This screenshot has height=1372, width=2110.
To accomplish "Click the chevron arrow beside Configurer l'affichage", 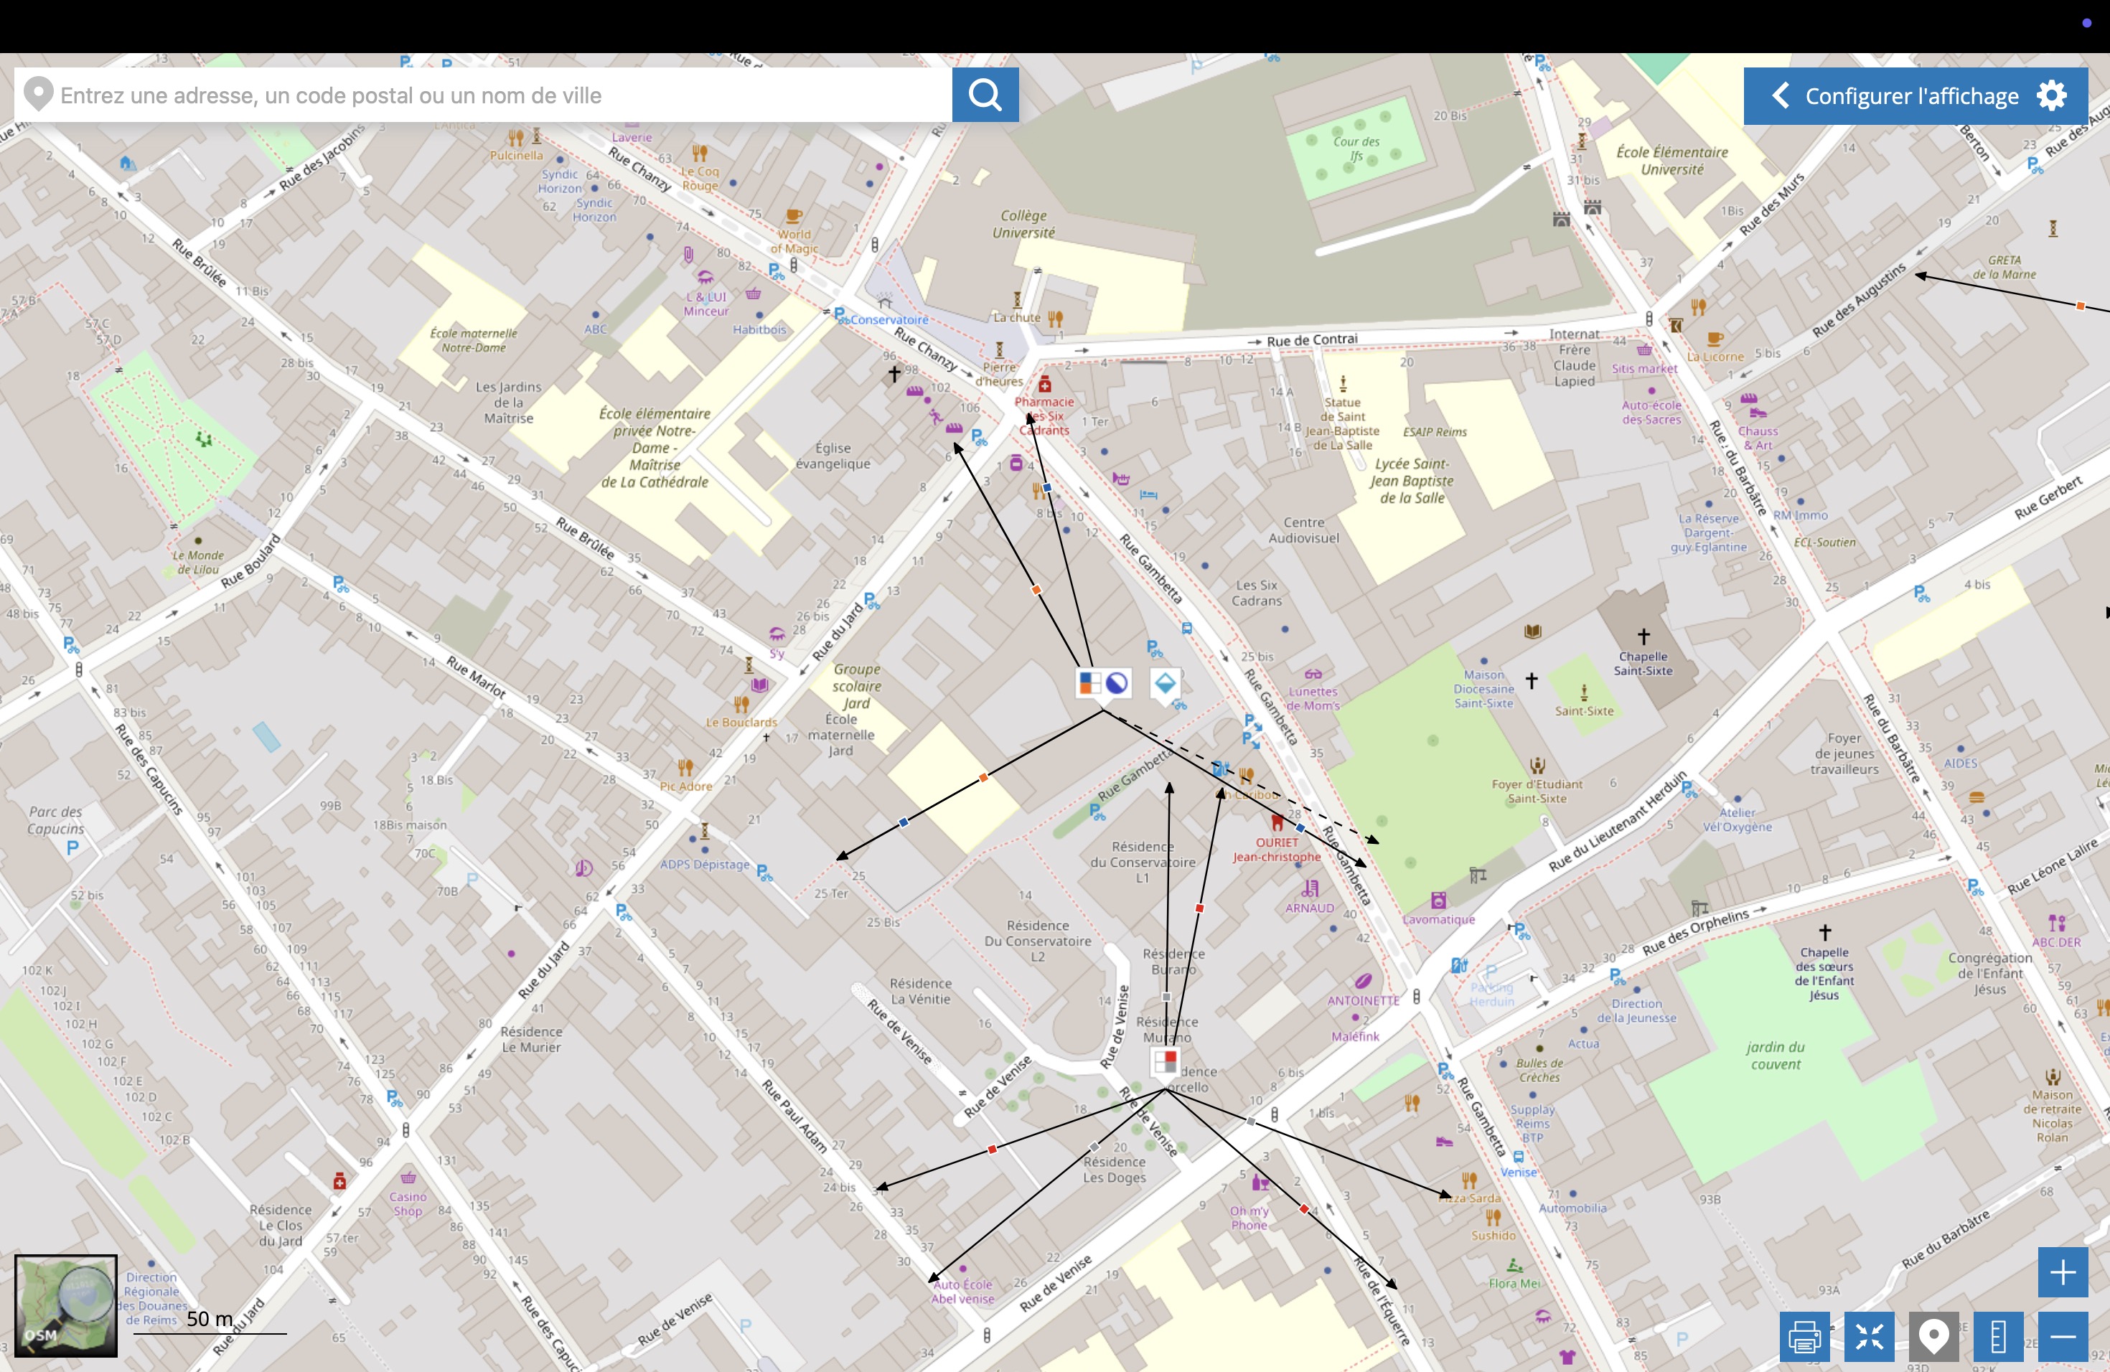I will [1779, 95].
